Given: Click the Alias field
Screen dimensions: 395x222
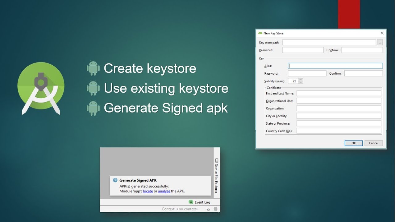Looking at the screenshot, I should (335, 66).
